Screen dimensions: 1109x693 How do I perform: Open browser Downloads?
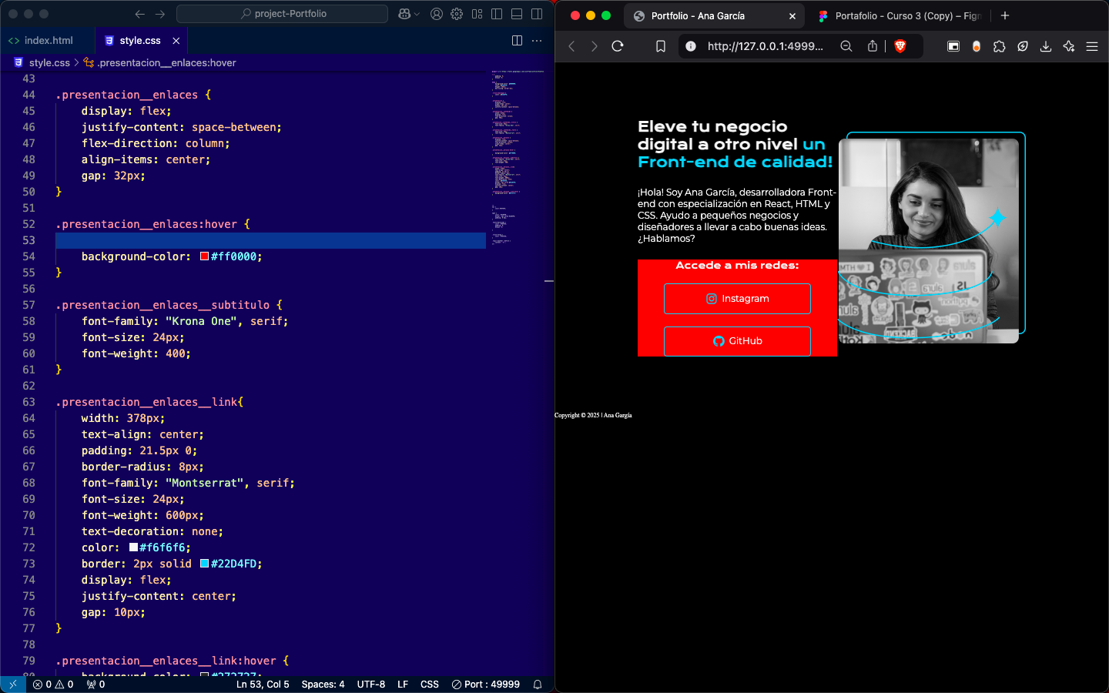[1046, 46]
